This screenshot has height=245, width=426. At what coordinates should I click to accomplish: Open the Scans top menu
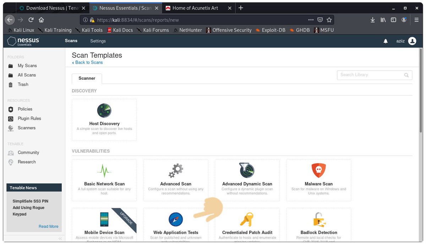(x=71, y=41)
